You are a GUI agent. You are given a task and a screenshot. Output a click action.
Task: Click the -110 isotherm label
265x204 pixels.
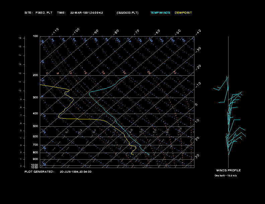coord(55,32)
